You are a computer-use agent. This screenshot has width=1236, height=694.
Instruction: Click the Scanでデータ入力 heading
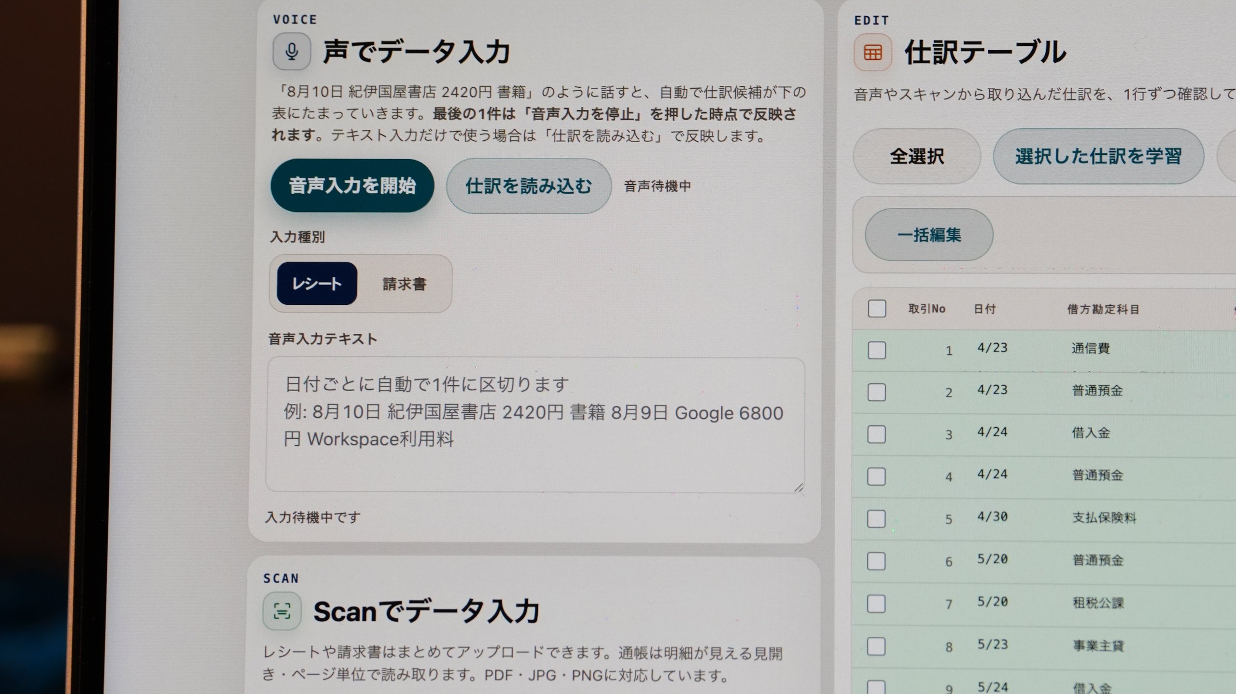tap(426, 612)
